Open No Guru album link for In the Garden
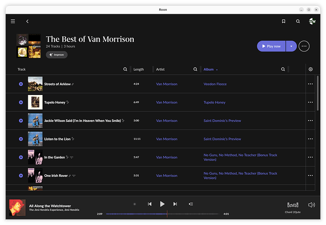This screenshot has width=326, height=225. tap(240, 157)
